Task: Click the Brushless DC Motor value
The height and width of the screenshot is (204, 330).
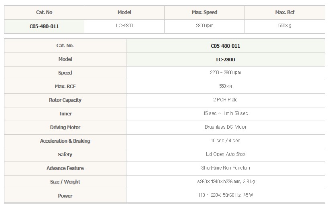Action: (225, 127)
